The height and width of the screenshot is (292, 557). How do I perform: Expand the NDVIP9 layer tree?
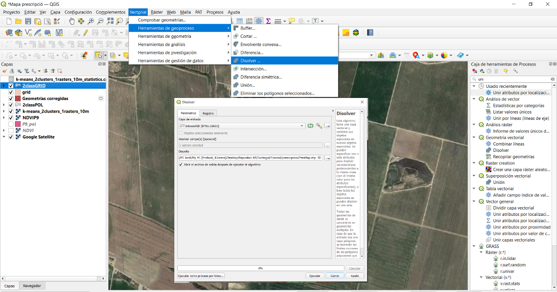(x=4, y=118)
